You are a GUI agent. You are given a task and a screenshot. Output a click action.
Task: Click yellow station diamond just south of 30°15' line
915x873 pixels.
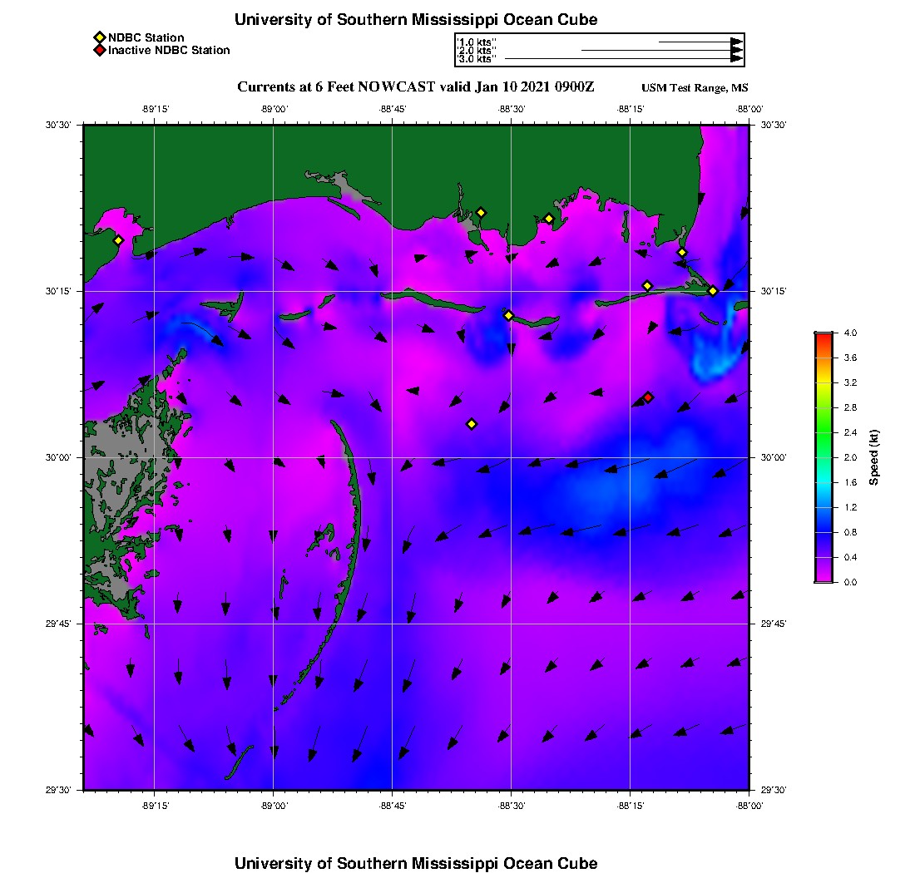click(x=509, y=315)
